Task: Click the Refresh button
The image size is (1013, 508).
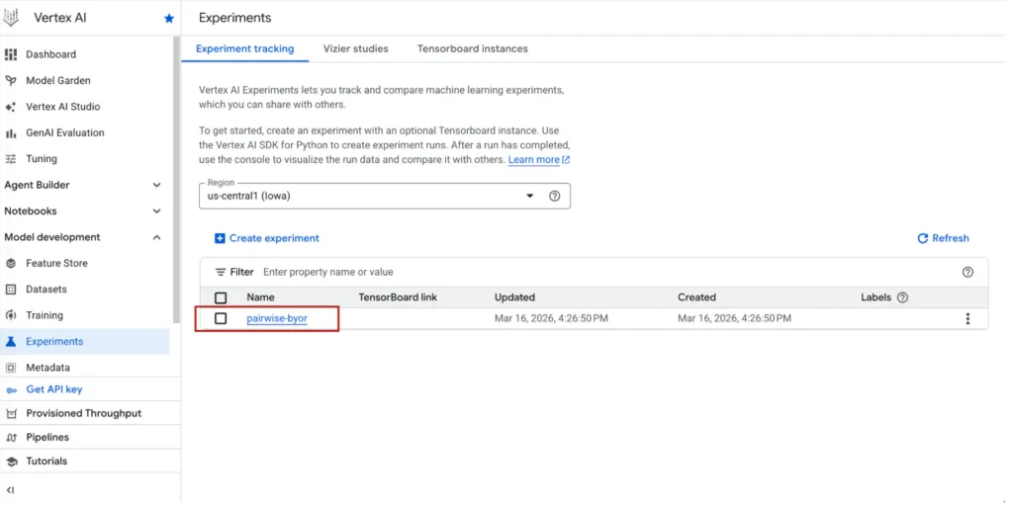Action: click(x=943, y=238)
